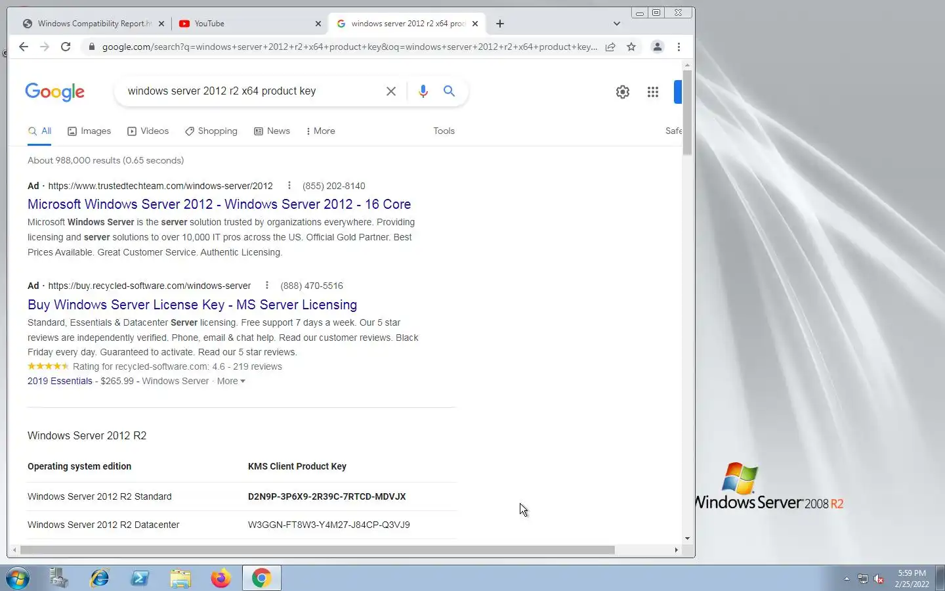Expand the More search categories menu
This screenshot has height=591, width=945.
(x=321, y=131)
